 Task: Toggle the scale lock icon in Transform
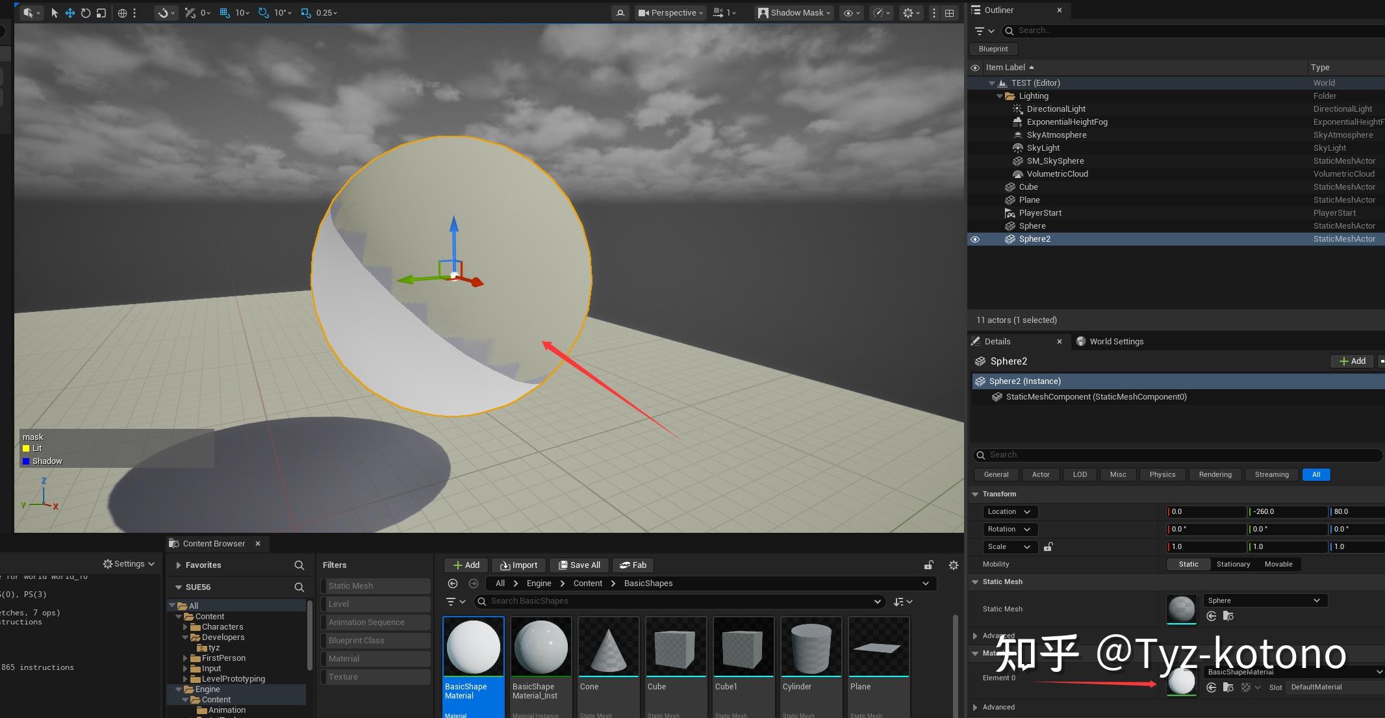tap(1048, 546)
